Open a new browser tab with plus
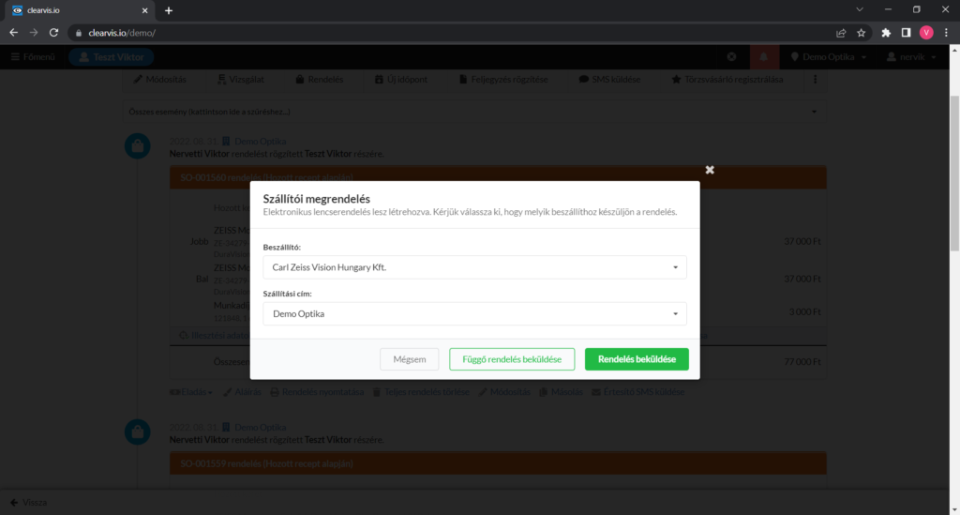 (x=169, y=10)
